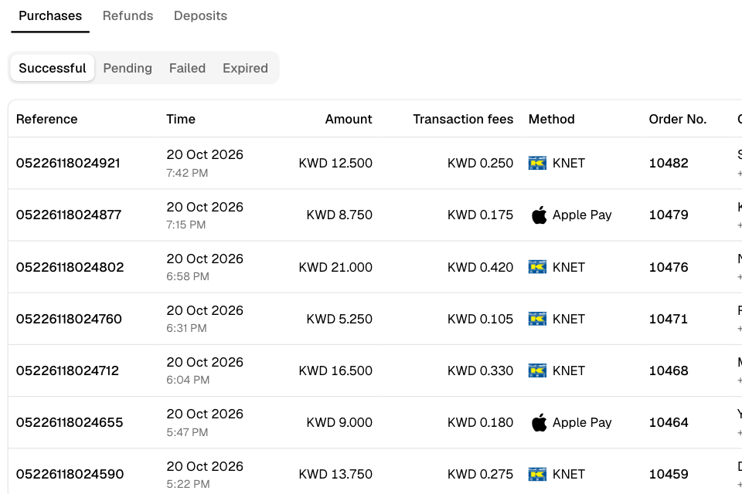This screenshot has width=742, height=494.
Task: Click amount KWD 9.000
Action: click(339, 423)
